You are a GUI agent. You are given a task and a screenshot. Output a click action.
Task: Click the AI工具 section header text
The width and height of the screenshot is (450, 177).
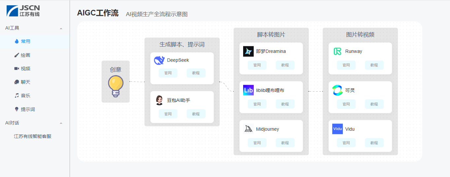[x=12, y=28]
